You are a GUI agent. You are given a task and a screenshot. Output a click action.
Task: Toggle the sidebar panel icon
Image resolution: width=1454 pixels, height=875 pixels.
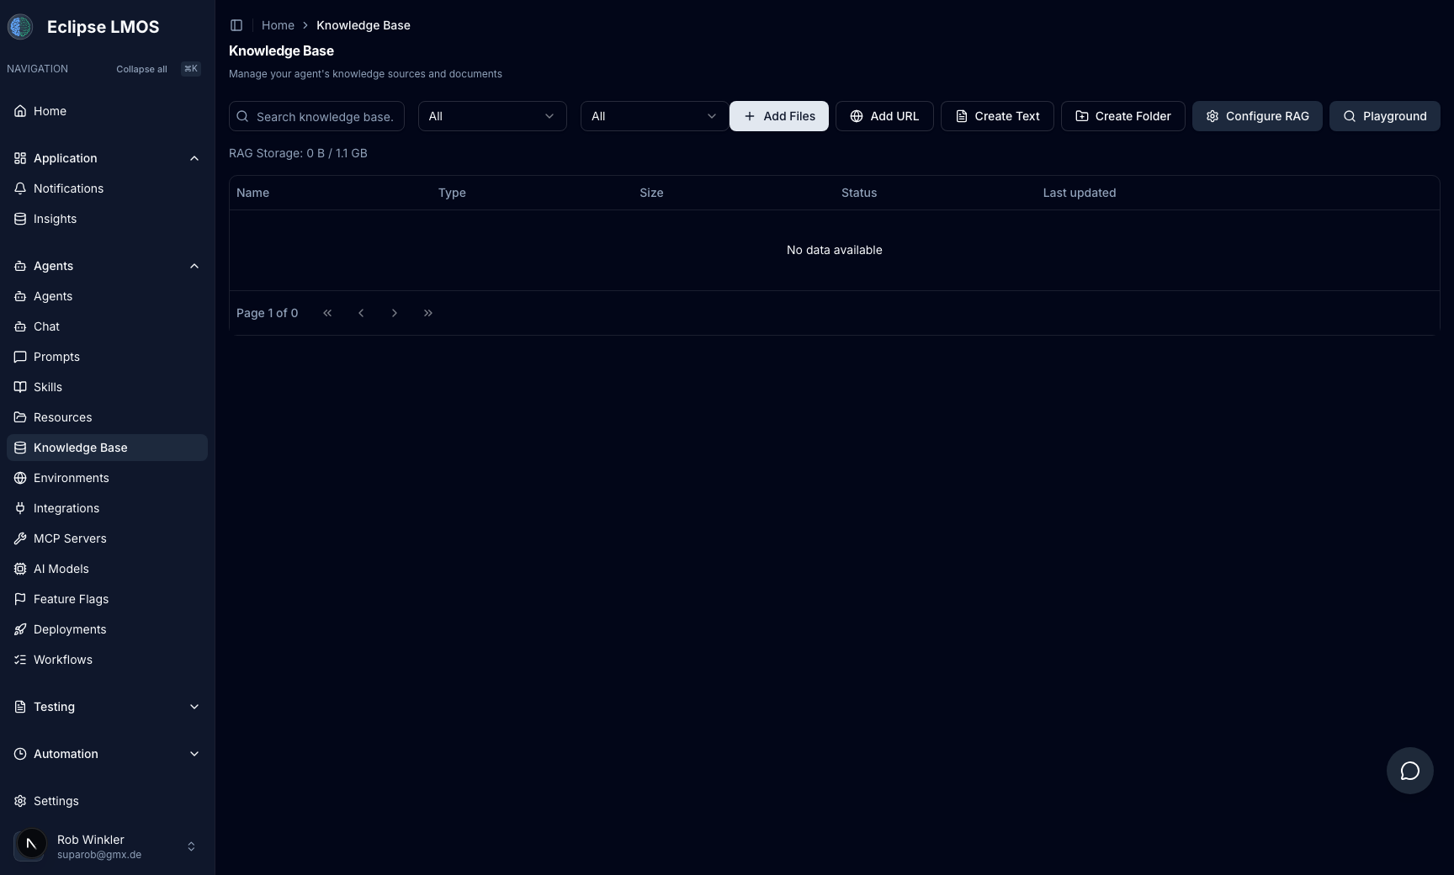click(x=236, y=25)
